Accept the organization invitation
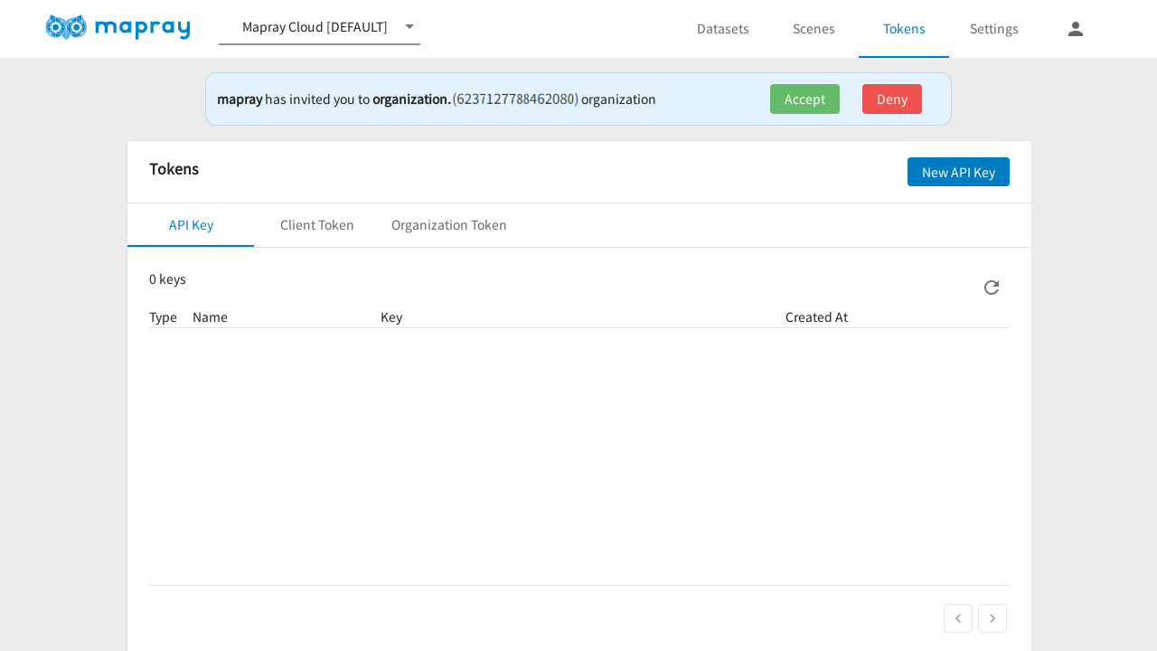This screenshot has width=1157, height=651. 804,99
